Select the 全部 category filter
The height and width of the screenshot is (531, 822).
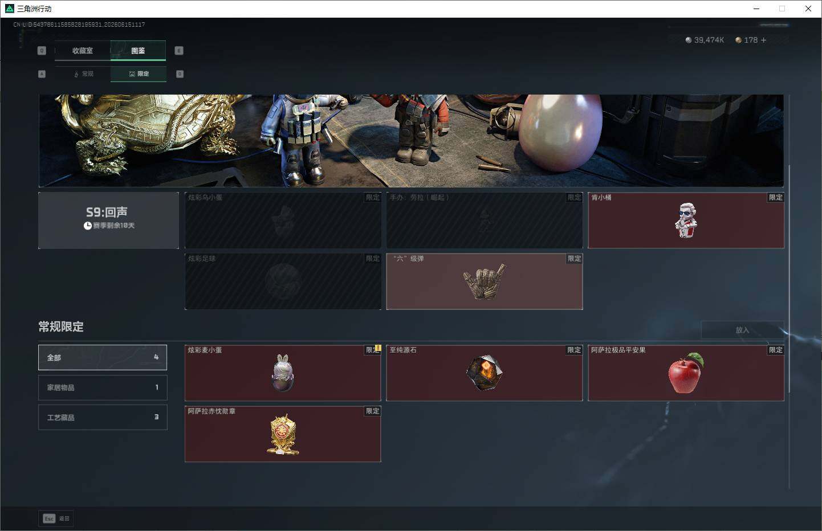(x=103, y=357)
